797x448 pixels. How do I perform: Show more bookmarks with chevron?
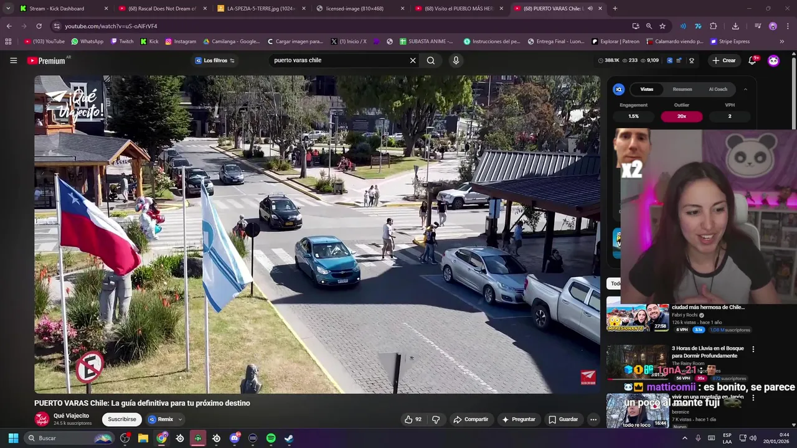(x=782, y=42)
